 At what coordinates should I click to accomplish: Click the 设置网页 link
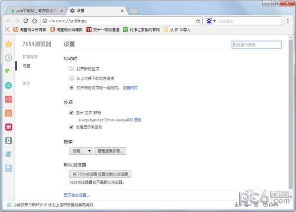(x=130, y=88)
